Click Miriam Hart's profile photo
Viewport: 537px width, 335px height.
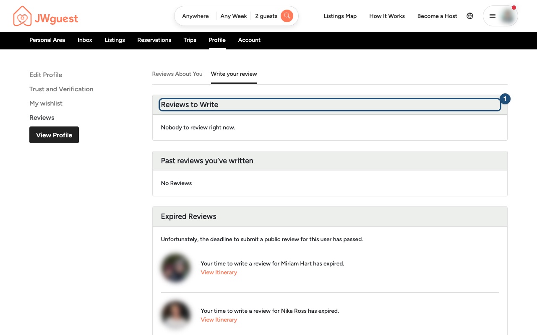pos(176,268)
